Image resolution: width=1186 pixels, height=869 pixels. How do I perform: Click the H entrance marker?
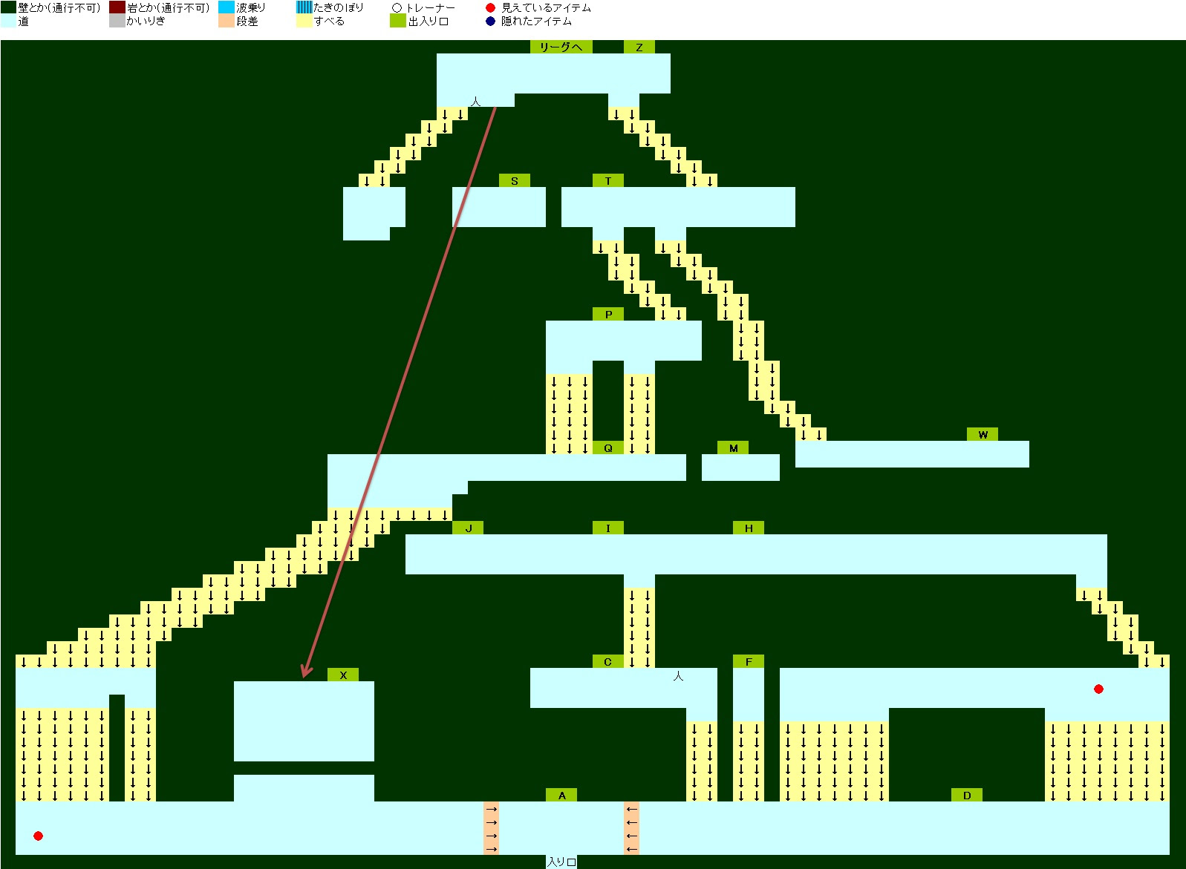[x=749, y=528]
